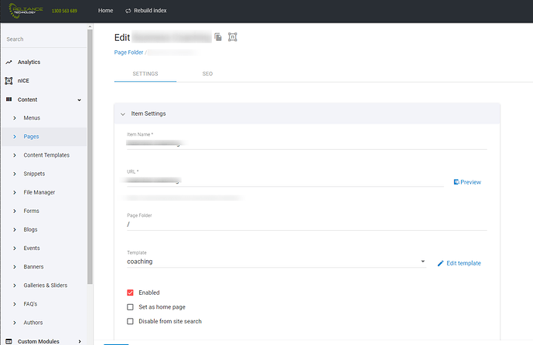Expand the Events chevron

(x=15, y=249)
